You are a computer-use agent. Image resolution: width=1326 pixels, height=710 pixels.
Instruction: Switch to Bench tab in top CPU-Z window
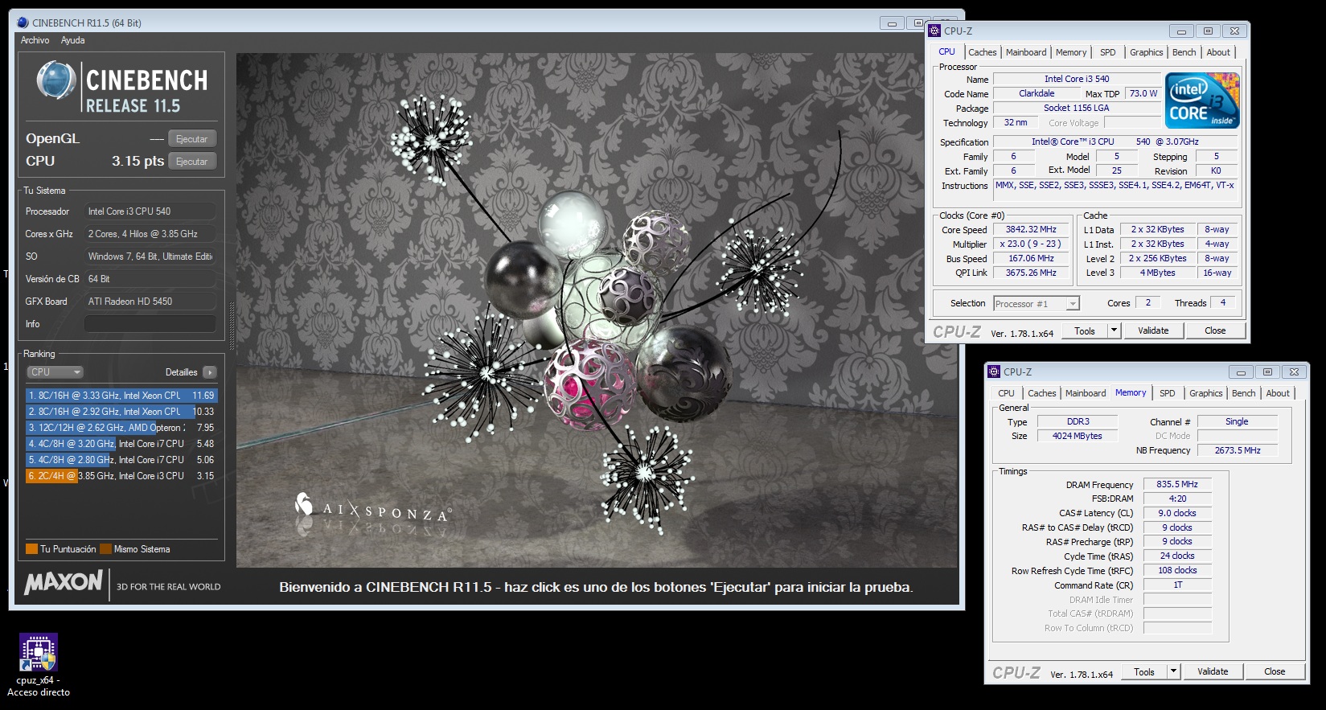pos(1184,52)
